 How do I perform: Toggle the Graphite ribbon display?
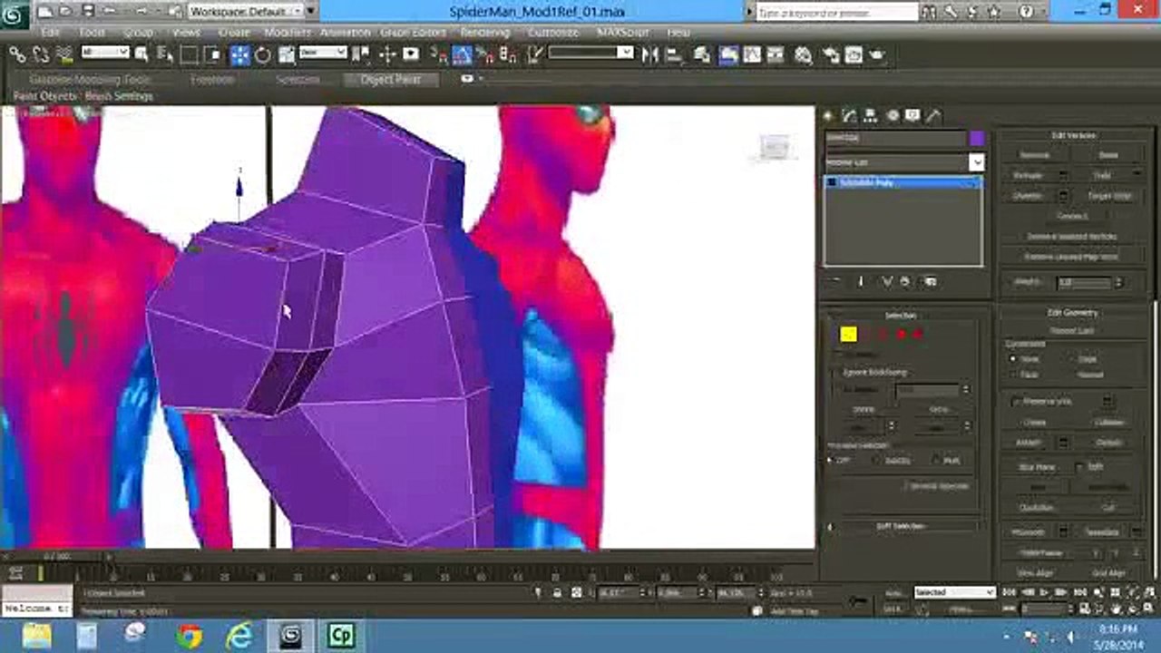728,54
